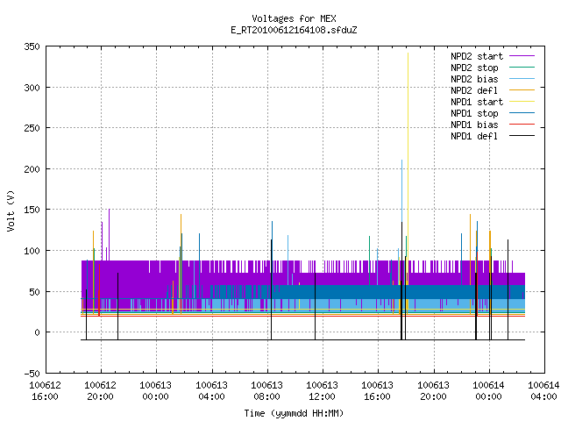The image size is (561, 421).
Task: Click the x-axis tick 100613 12:00
Action: point(323,391)
